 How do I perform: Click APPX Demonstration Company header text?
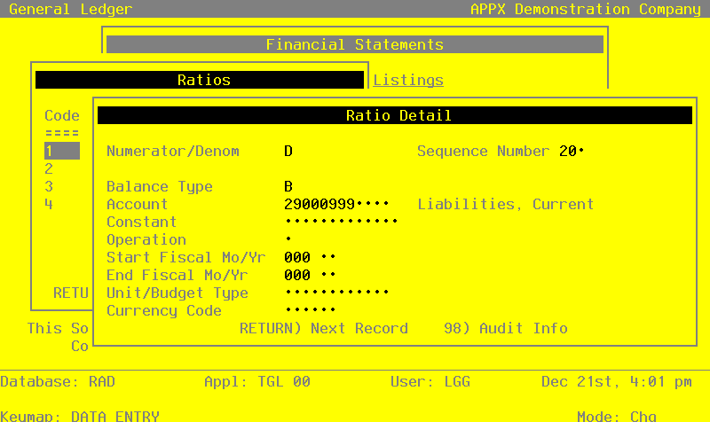tap(586, 9)
